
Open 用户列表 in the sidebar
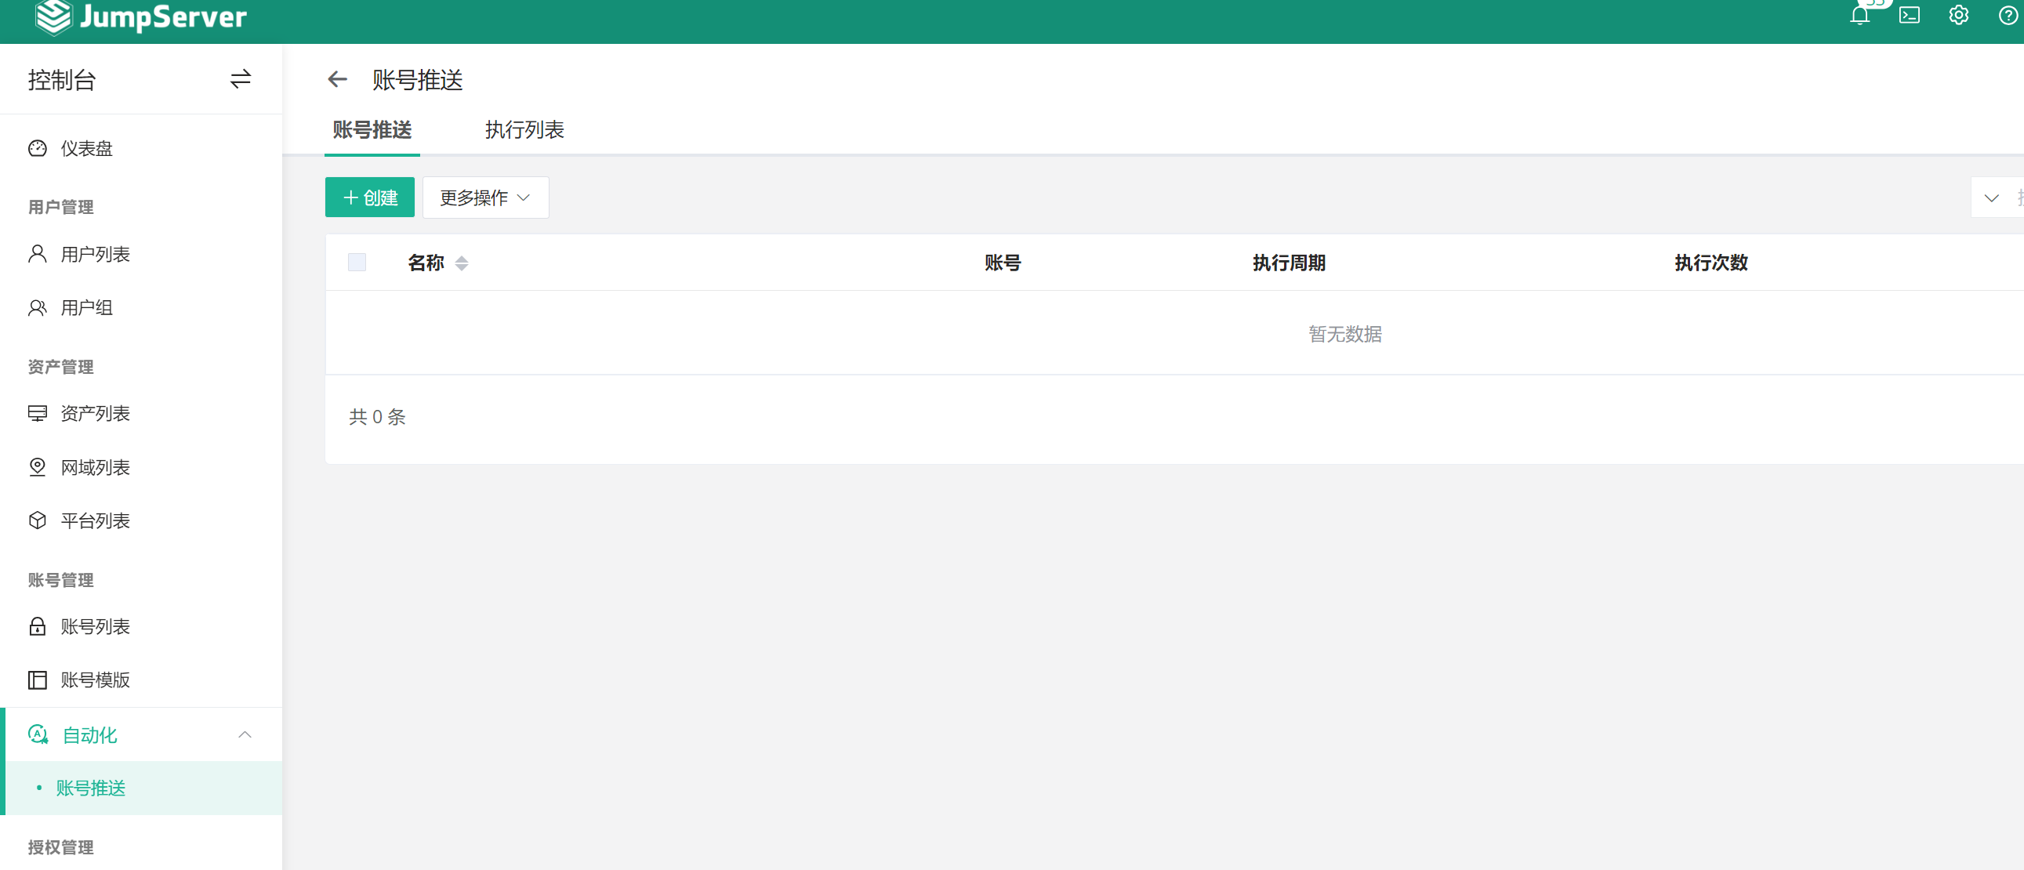coord(95,255)
